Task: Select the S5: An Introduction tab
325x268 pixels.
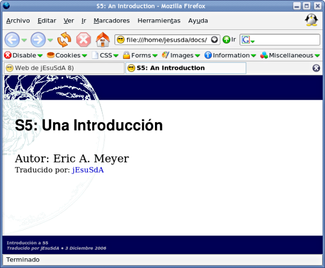Action: [186, 68]
